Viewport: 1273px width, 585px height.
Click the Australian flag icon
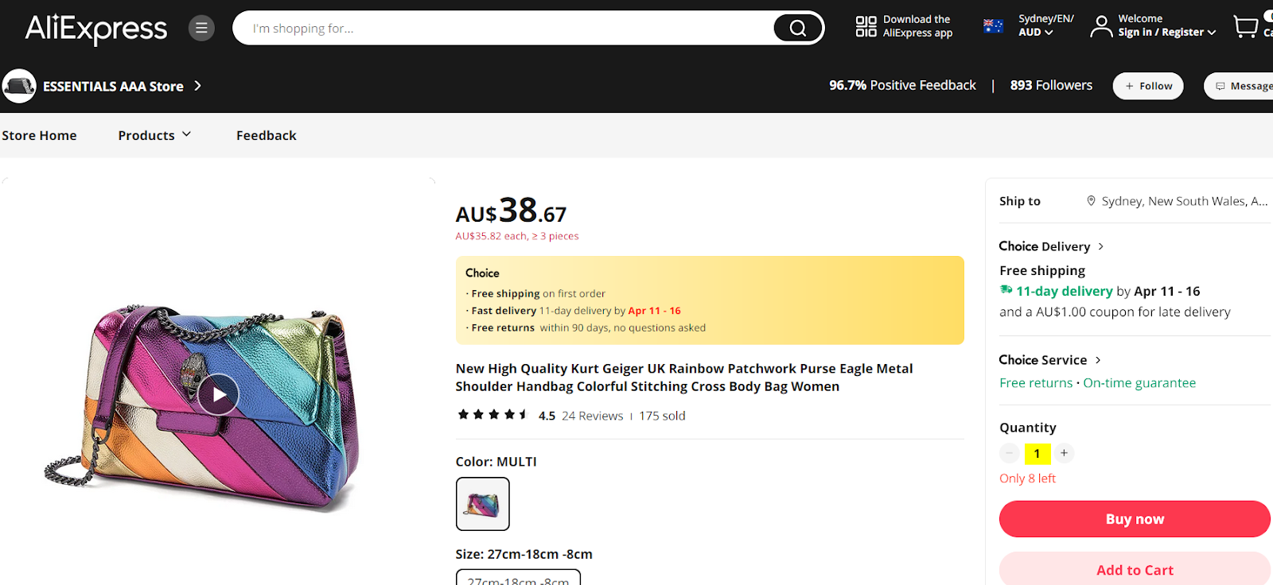[993, 26]
